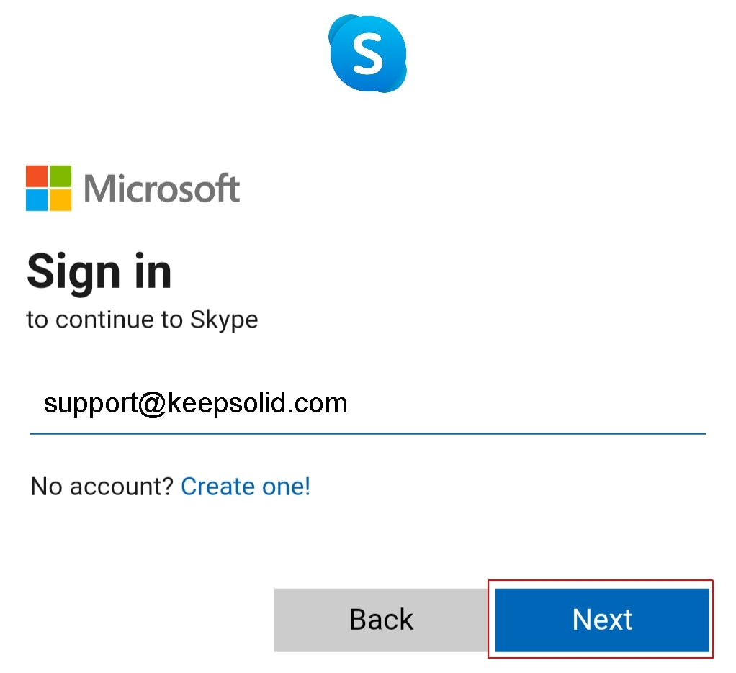Click the Skype logo at the top
Viewport: 736px width, 673px height.
click(x=367, y=54)
